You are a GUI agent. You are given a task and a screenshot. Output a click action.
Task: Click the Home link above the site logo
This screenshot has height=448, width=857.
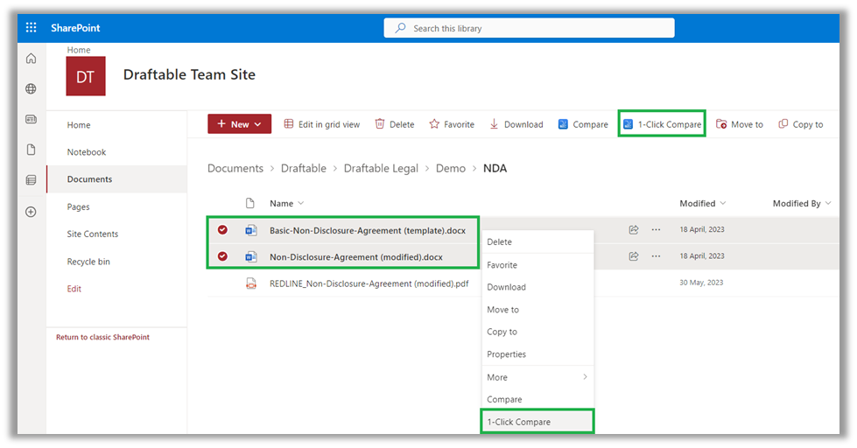click(x=79, y=50)
